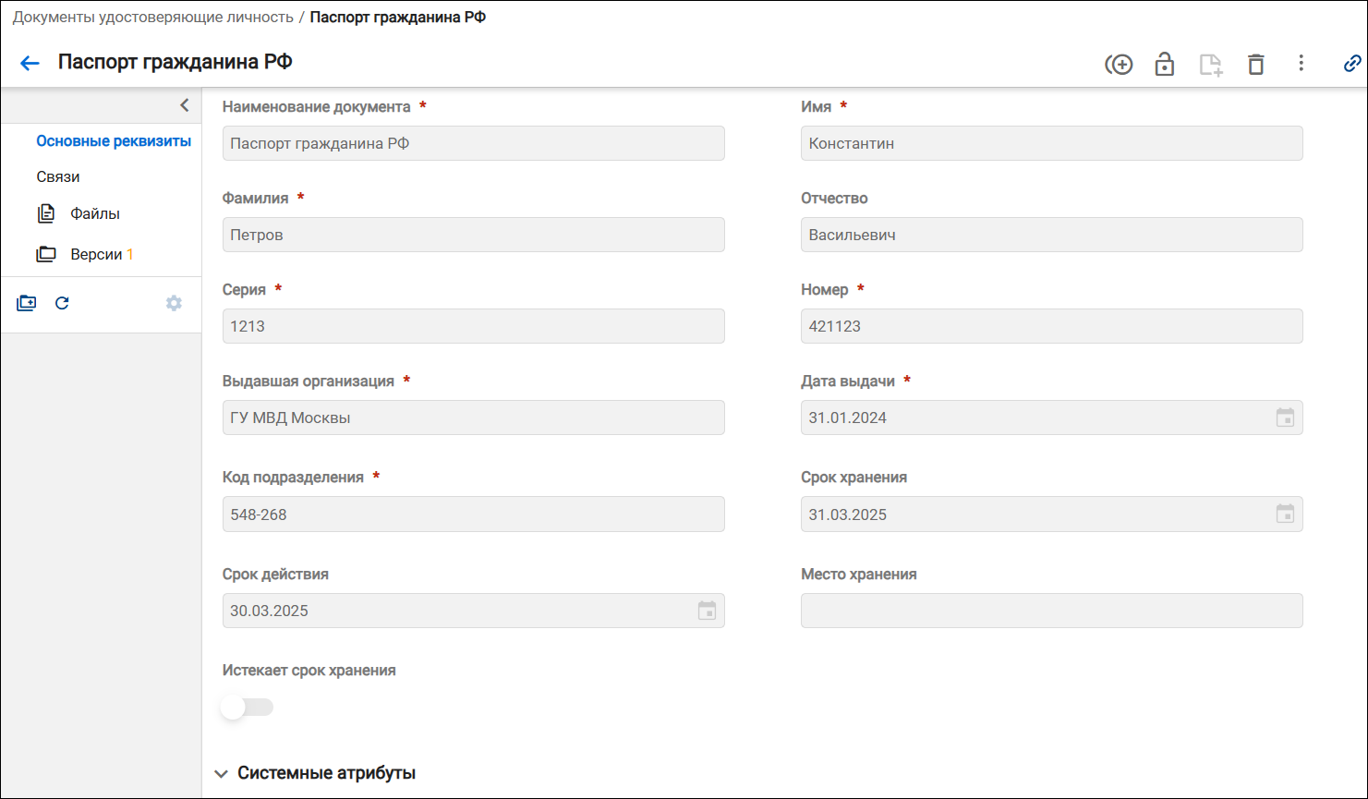Open the three-dot more options menu
Image resolution: width=1368 pixels, height=799 pixels.
[1301, 63]
